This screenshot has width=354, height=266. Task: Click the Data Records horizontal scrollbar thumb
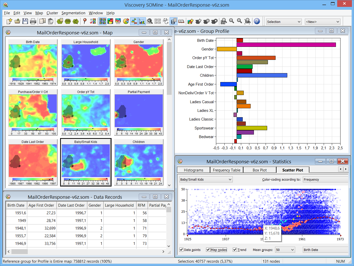click(20, 252)
